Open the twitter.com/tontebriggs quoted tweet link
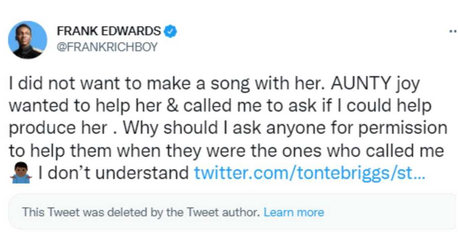458x240 pixels. [x=310, y=173]
